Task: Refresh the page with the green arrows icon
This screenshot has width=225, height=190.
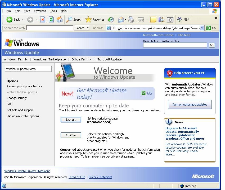Action: [x=51, y=20]
